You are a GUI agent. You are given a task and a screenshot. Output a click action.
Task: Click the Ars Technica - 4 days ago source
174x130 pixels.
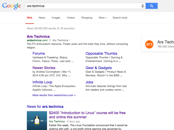coord(64,121)
